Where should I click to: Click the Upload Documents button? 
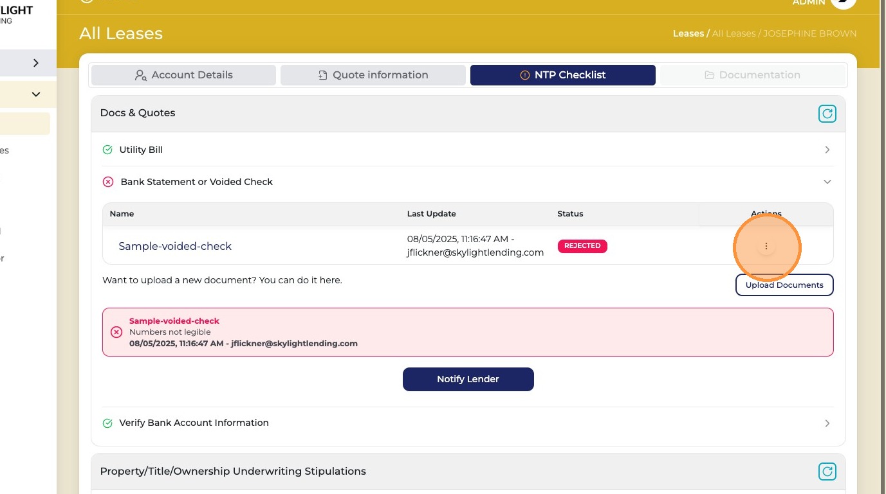784,285
